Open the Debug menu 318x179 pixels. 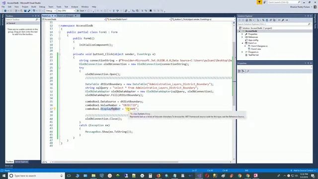pos(42,6)
